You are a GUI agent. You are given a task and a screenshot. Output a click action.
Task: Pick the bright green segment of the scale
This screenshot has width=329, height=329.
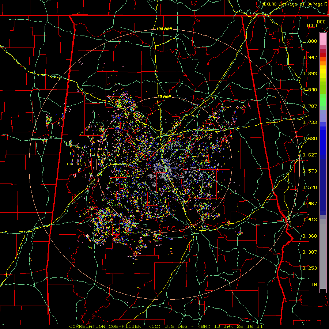(x=323, y=100)
